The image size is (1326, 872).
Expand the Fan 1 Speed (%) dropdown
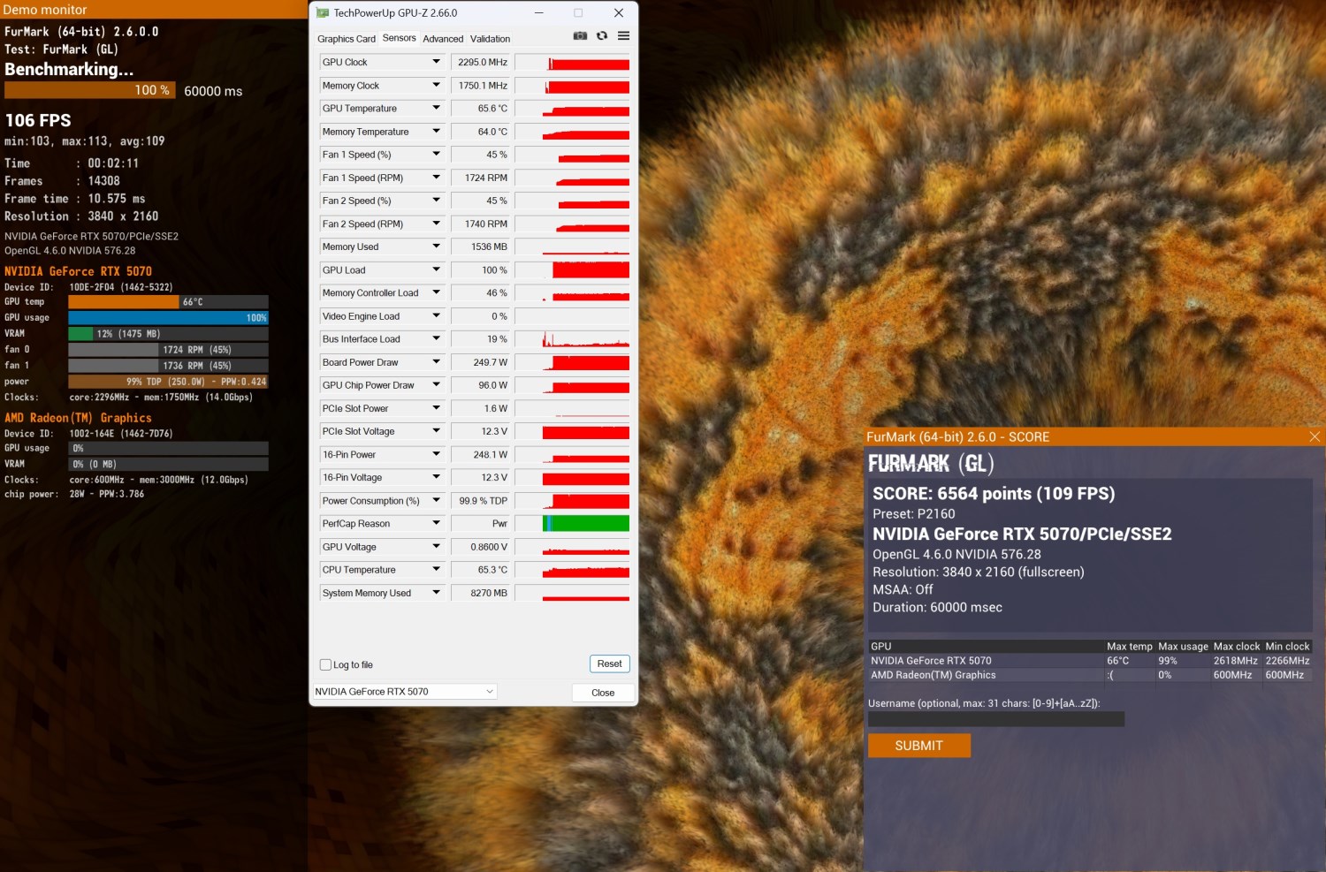(436, 155)
